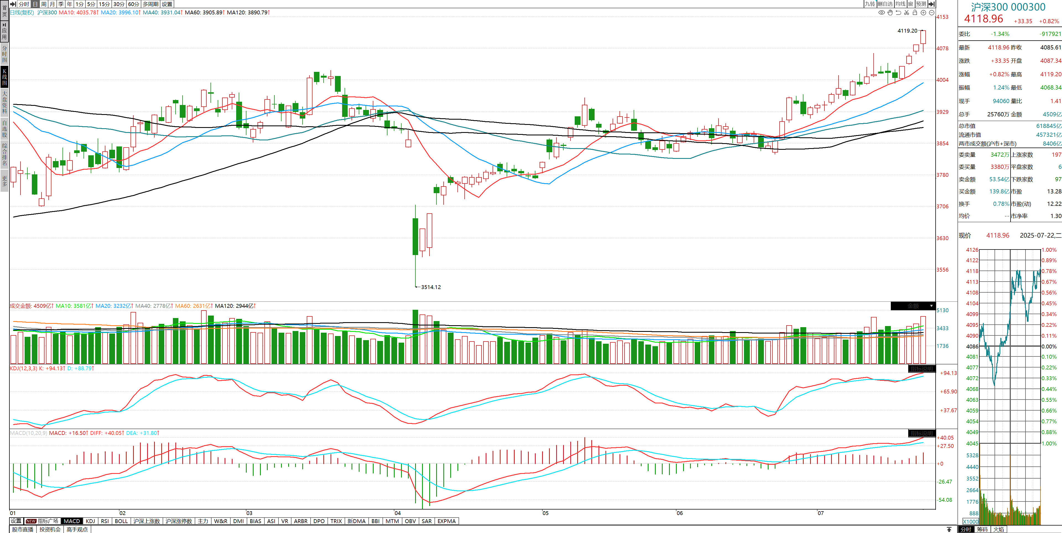Click the undo arrow icon

(x=898, y=12)
